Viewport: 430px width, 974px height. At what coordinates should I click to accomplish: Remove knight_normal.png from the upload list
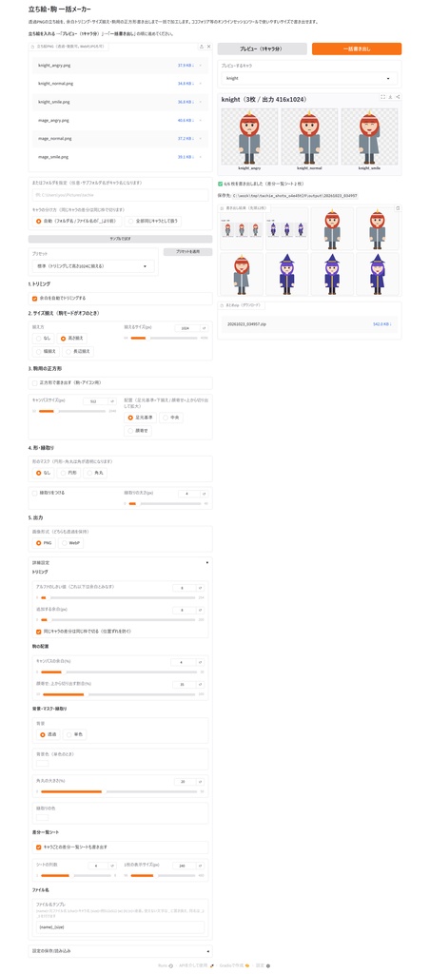tap(201, 84)
